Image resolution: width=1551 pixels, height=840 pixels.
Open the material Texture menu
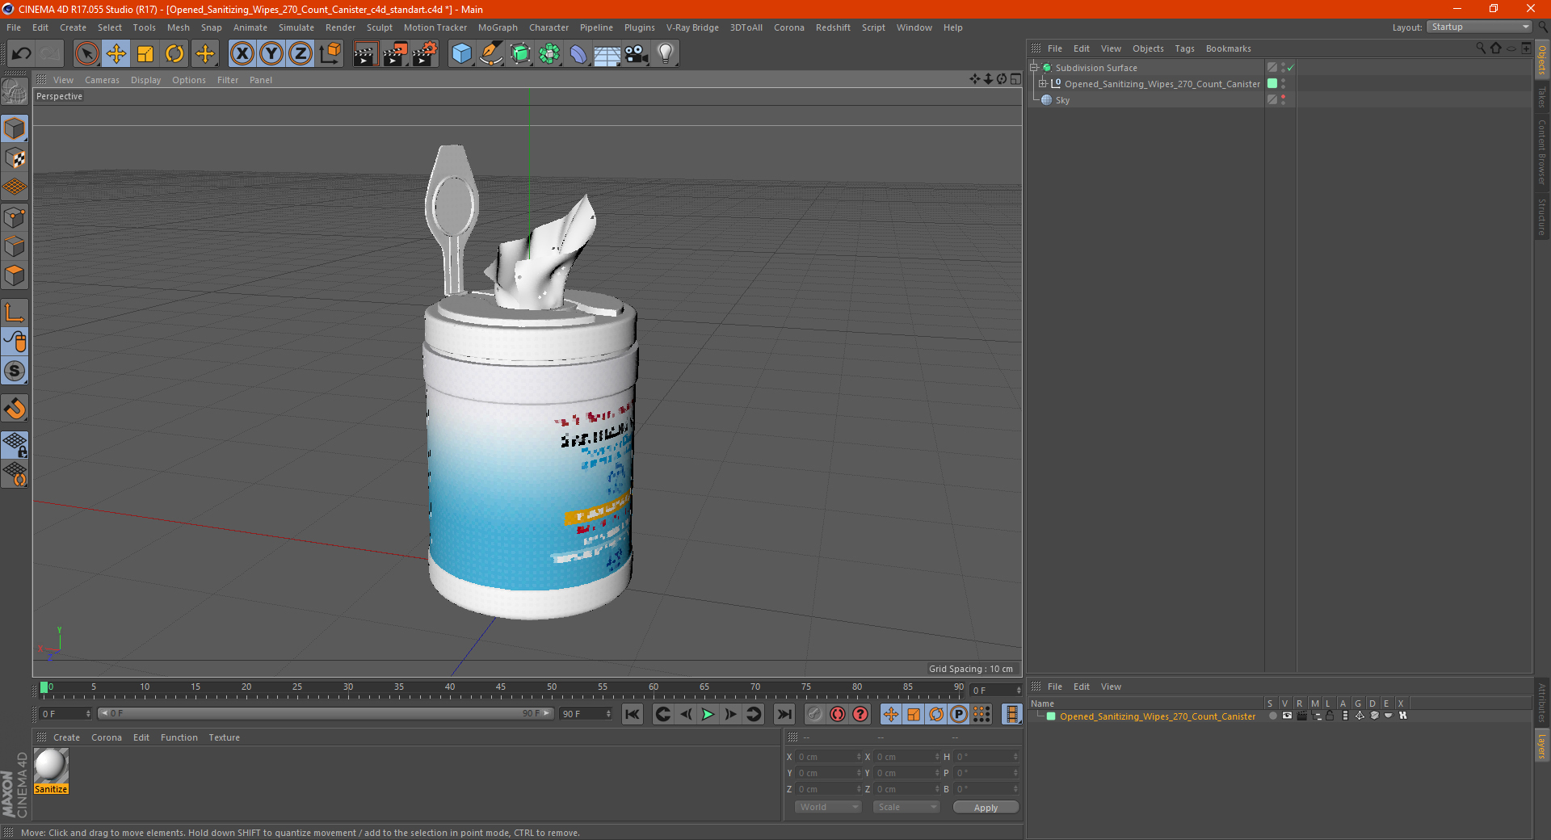tap(224, 737)
